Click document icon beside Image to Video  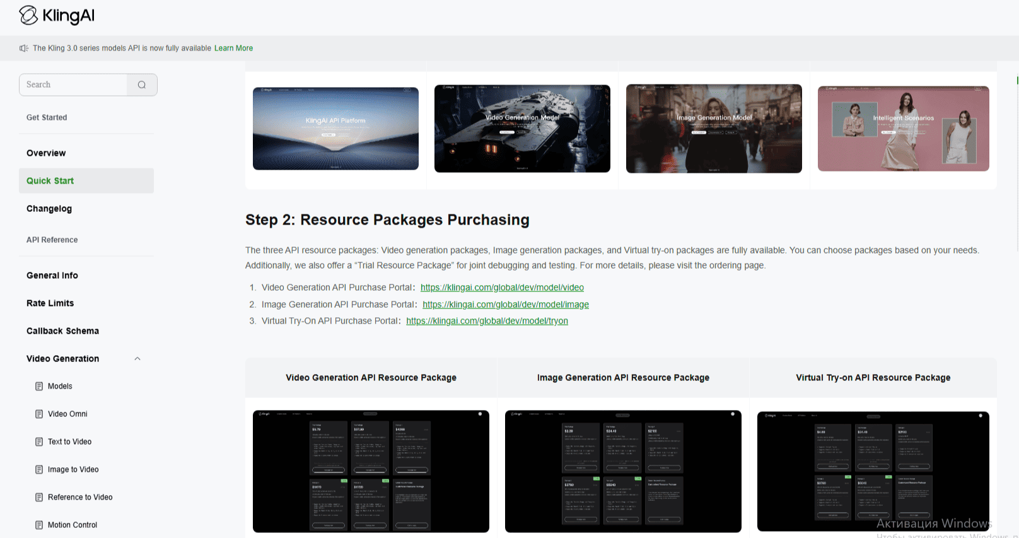click(x=39, y=470)
